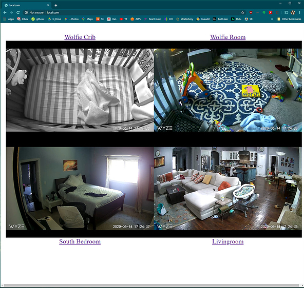The height and width of the screenshot is (288, 304).
Task: Focus the address bar showing local.com
Action: pyautogui.click(x=134, y=13)
